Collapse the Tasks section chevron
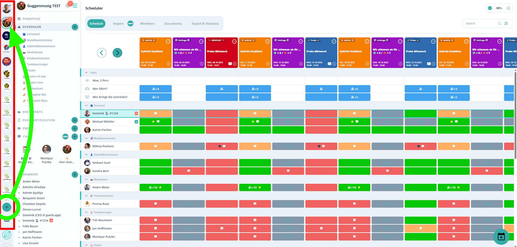This screenshot has height=247, width=517. 86,73
